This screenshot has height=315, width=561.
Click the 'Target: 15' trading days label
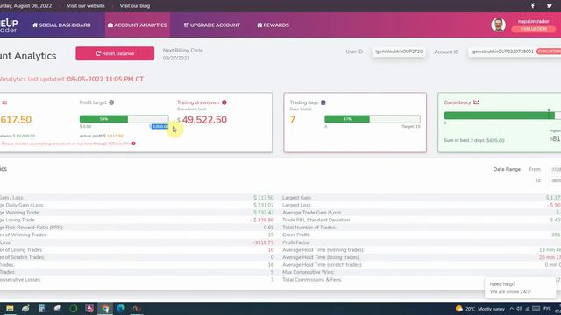411,127
